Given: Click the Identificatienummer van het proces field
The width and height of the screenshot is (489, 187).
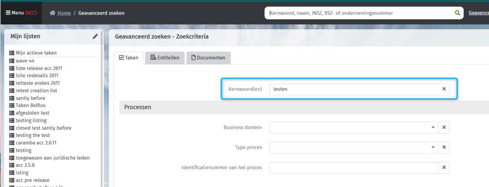Looking at the screenshot, I should 354,167.
